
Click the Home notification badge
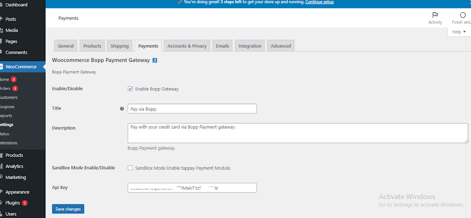[x=13, y=79]
